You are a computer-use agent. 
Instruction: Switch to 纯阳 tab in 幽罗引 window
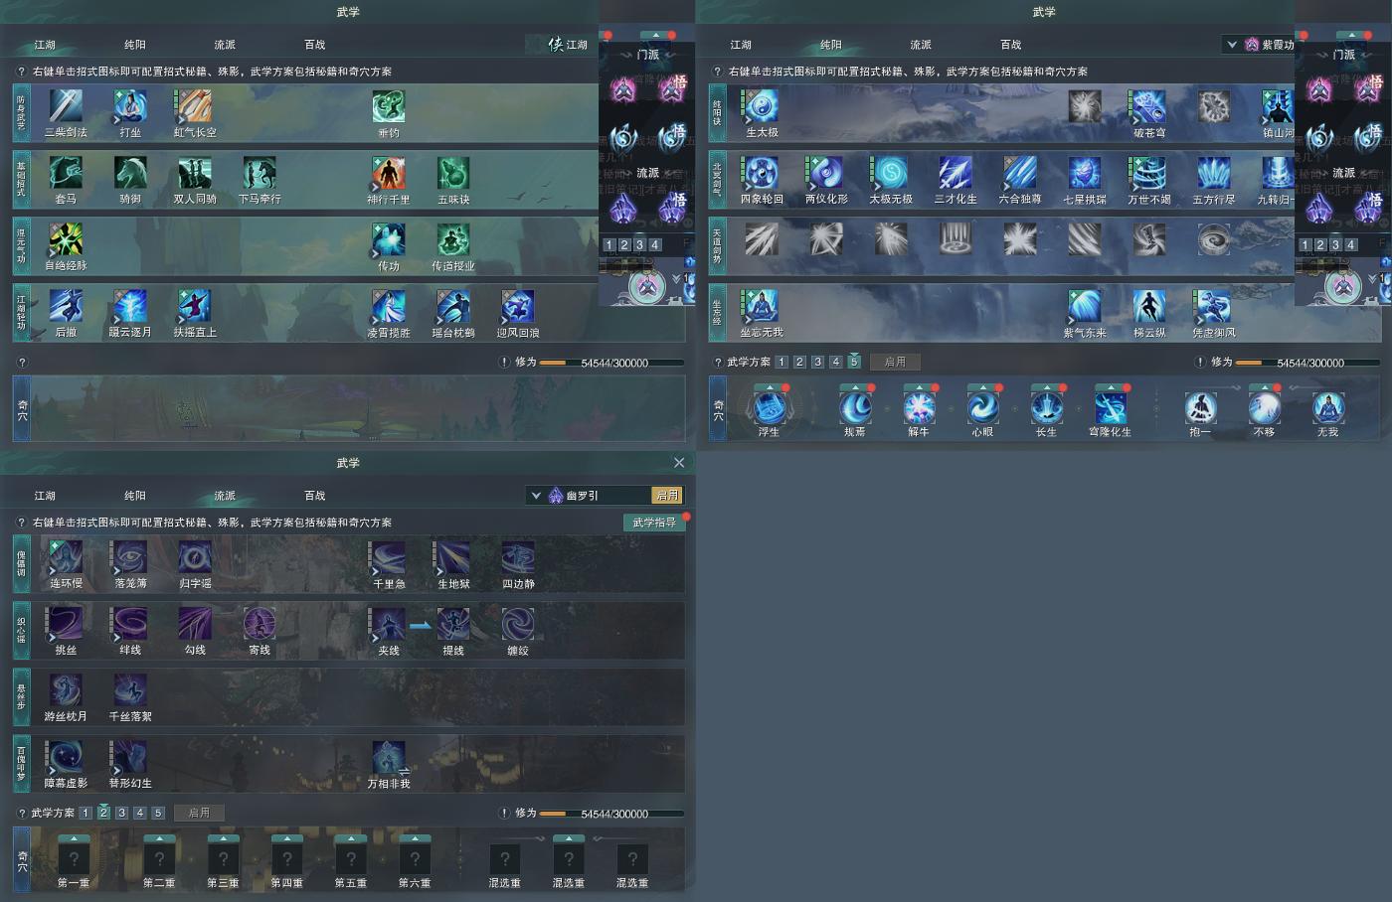tap(135, 496)
